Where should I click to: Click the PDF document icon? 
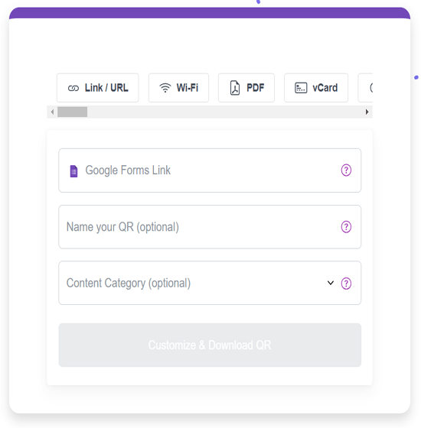[235, 88]
